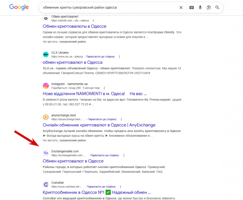Open Google Lens image search icon
The width and height of the screenshot is (243, 200).
coord(209,7)
